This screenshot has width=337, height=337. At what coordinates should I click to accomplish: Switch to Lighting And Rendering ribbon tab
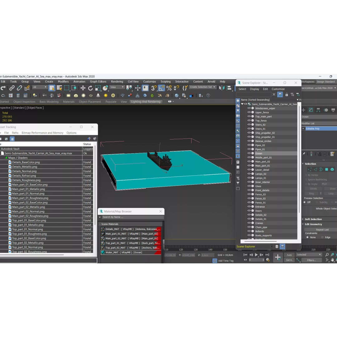pos(146,102)
